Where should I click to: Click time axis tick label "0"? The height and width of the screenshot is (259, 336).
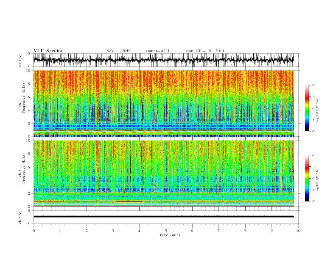pyautogui.click(x=34, y=231)
